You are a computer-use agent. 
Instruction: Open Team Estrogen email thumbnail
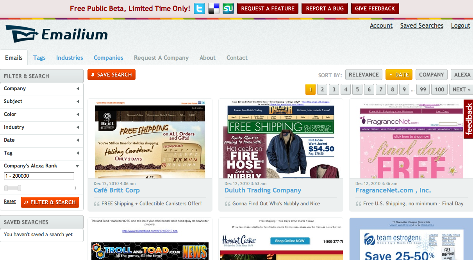click(x=411, y=239)
